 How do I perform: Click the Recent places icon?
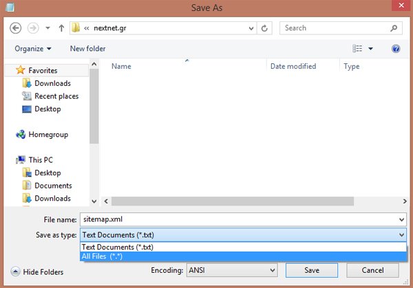pos(27,96)
